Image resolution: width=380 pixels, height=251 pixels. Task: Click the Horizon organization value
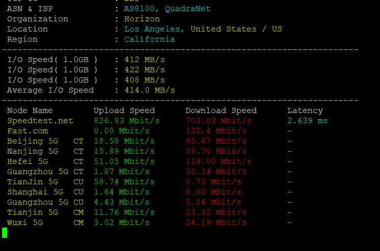point(142,19)
